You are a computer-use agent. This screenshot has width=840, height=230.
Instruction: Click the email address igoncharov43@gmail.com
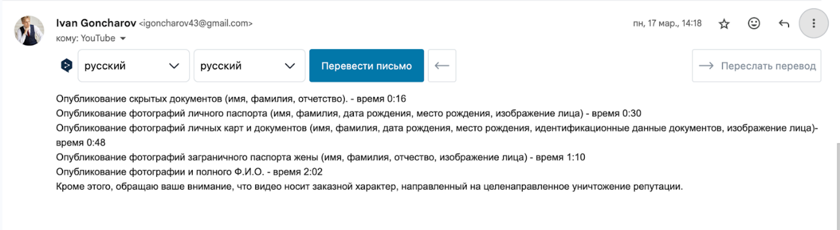click(x=196, y=24)
